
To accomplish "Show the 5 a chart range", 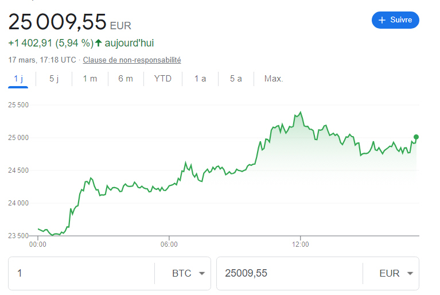I will pyautogui.click(x=236, y=79).
